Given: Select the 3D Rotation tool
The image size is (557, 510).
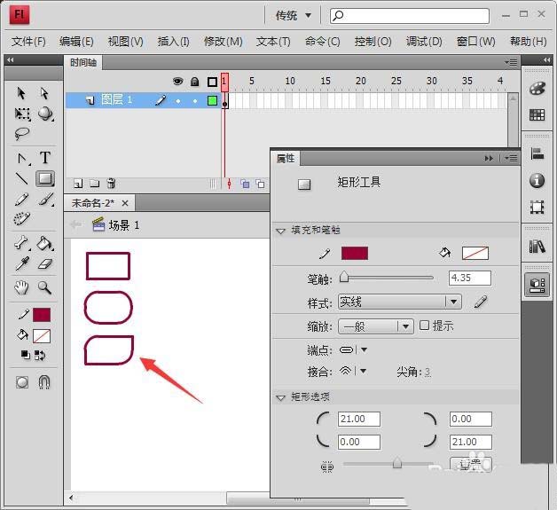Looking at the screenshot, I should [x=45, y=114].
